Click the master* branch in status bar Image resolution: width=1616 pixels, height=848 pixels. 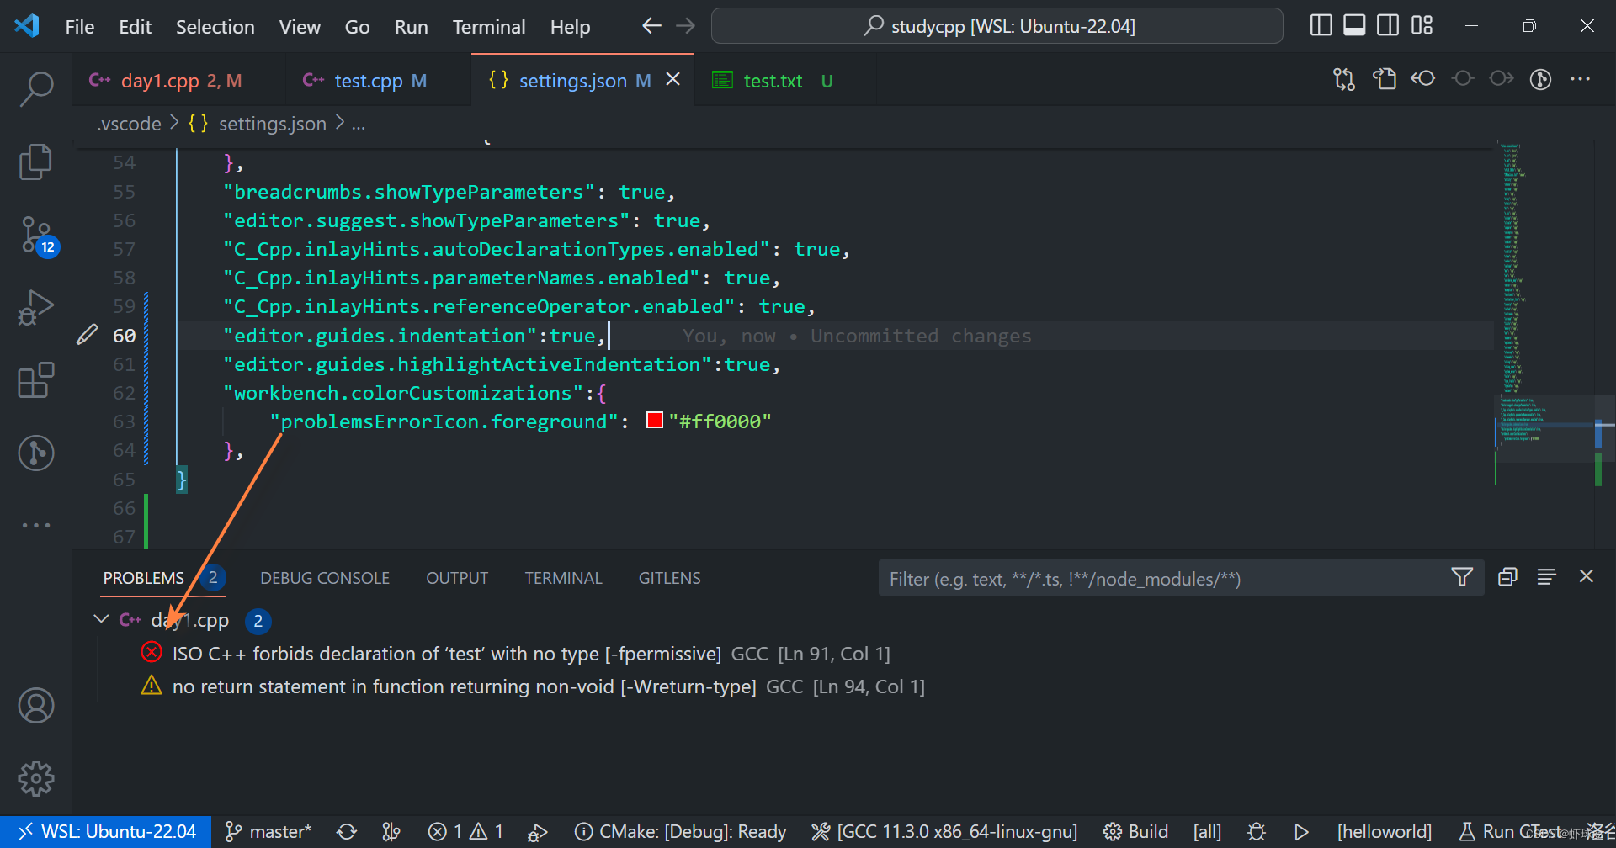click(x=268, y=832)
